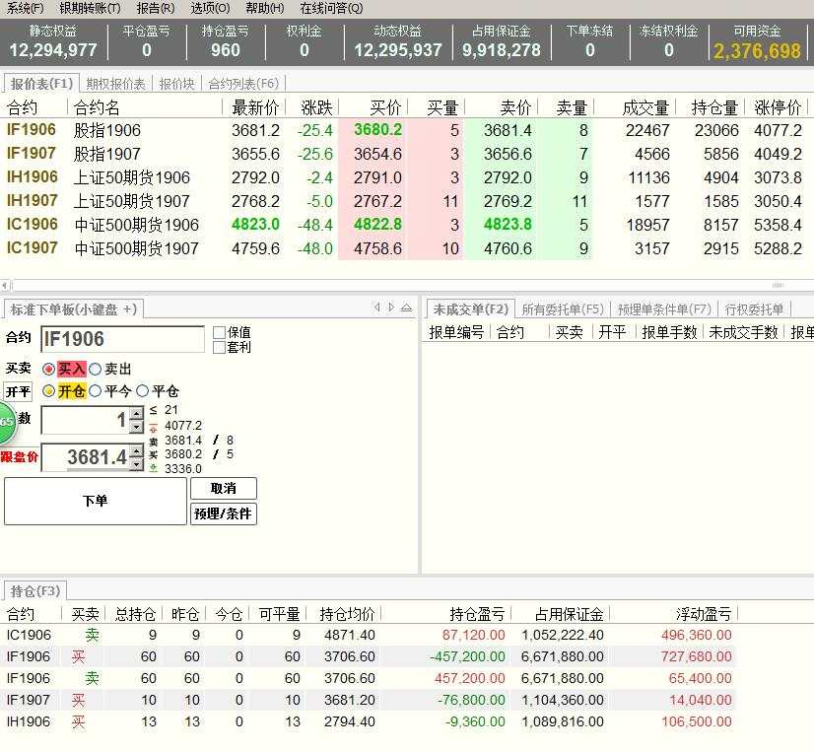Click the green floating 65 ball icon
Screen dimensions: 814x752
pyautogui.click(x=7, y=422)
